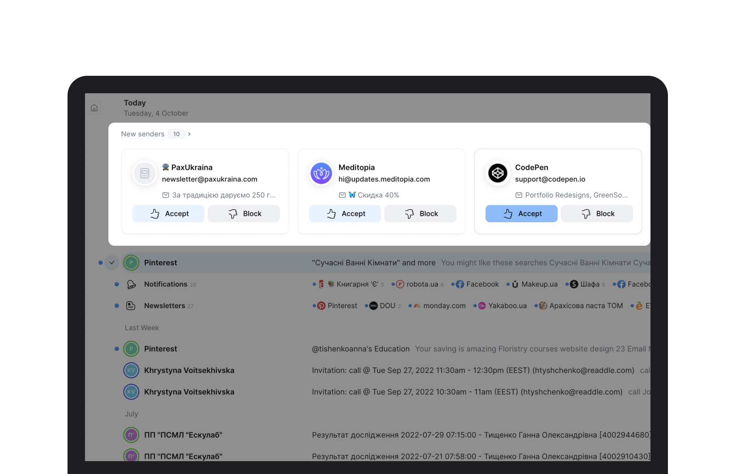Open the Notifications bell icon
735x474 pixels.
[131, 284]
